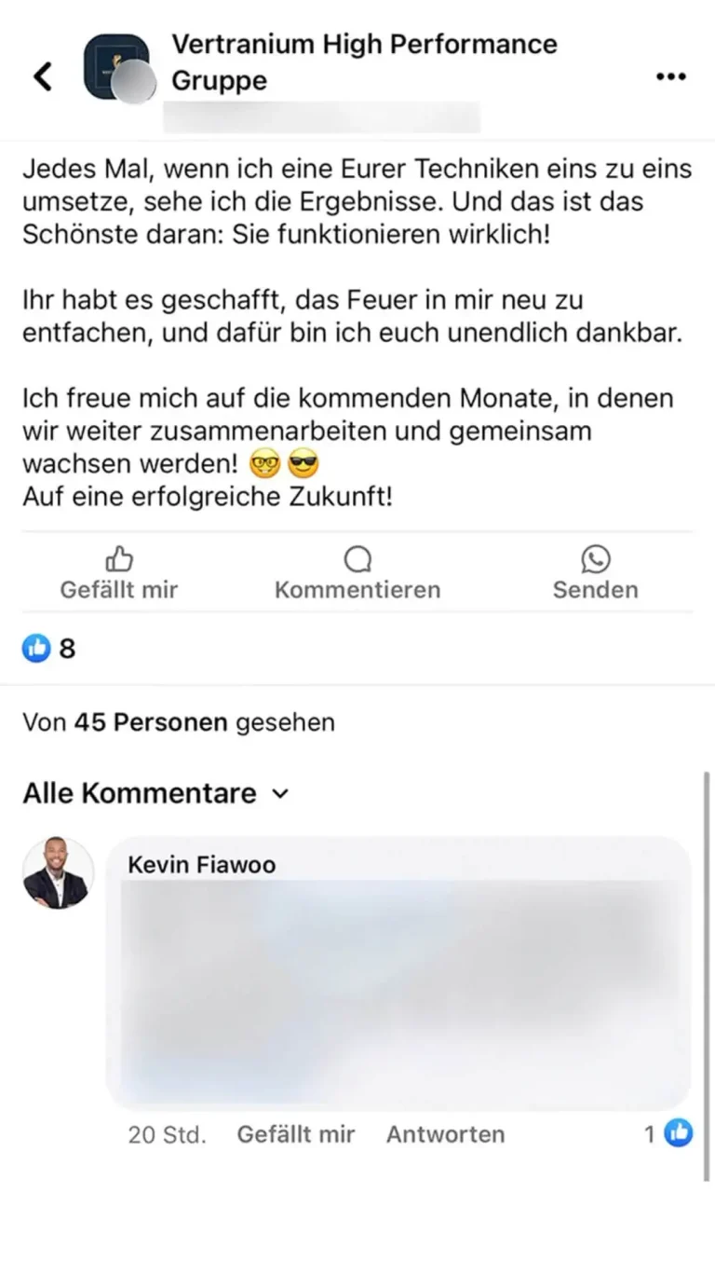Viewport: 715px width, 1275px height.
Task: Open the three-dot options menu
Action: tap(670, 76)
